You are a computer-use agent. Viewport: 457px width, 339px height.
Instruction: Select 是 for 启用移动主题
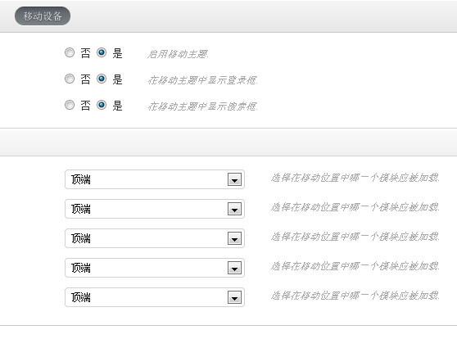point(102,52)
